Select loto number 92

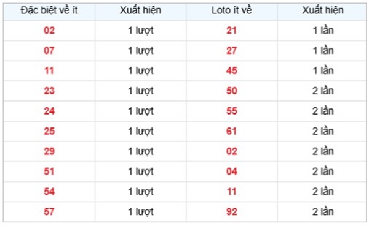point(232,212)
